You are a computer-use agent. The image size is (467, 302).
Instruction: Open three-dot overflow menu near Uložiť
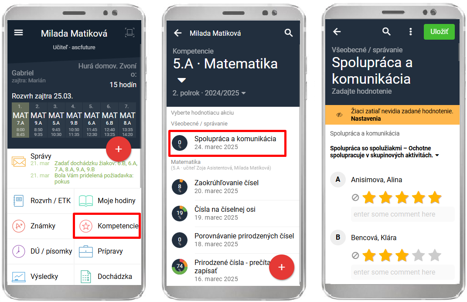(x=410, y=31)
